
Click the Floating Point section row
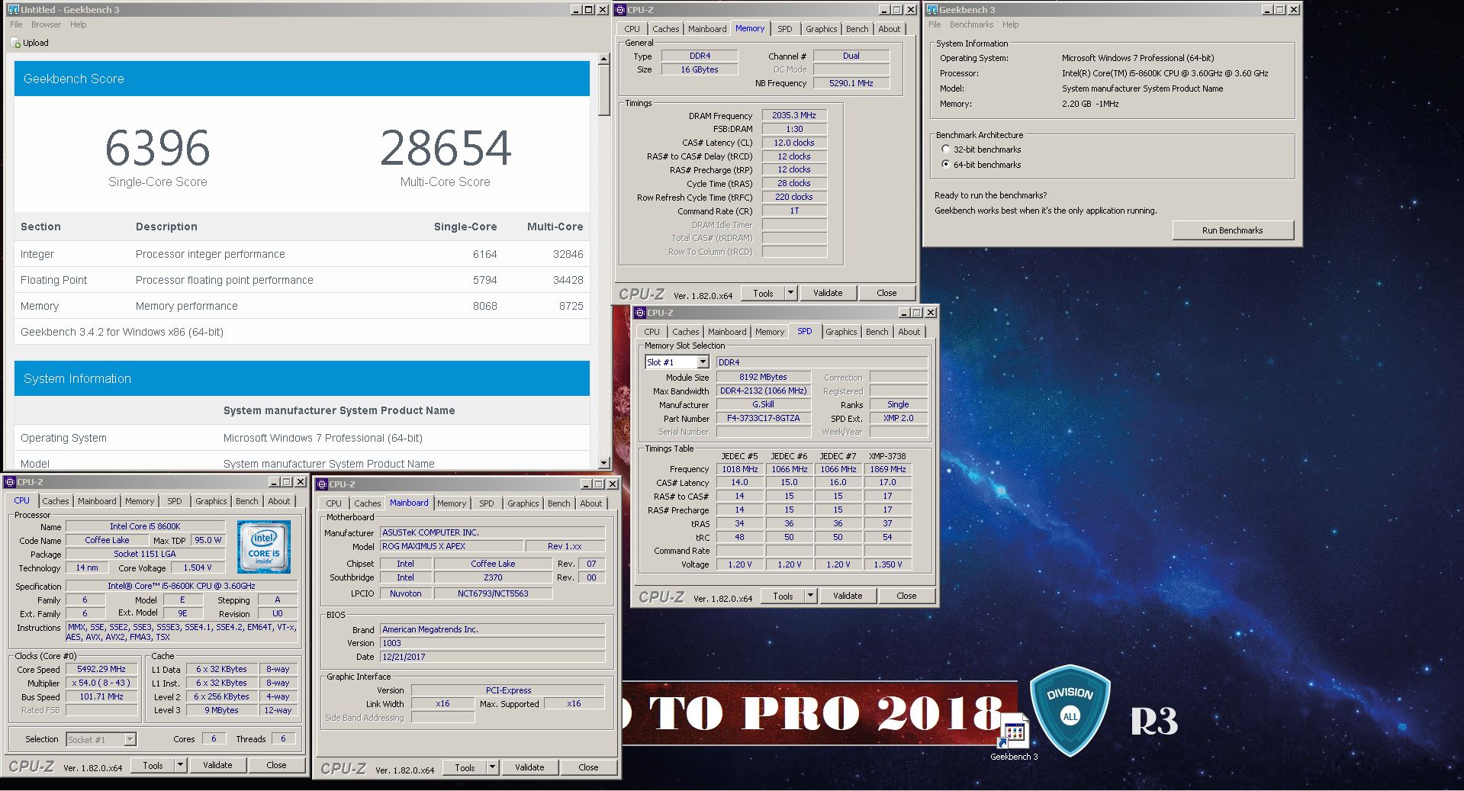[x=301, y=280]
